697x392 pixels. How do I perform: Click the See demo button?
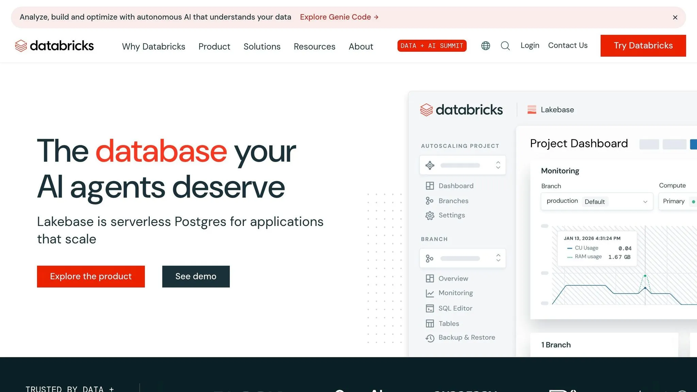(x=196, y=276)
